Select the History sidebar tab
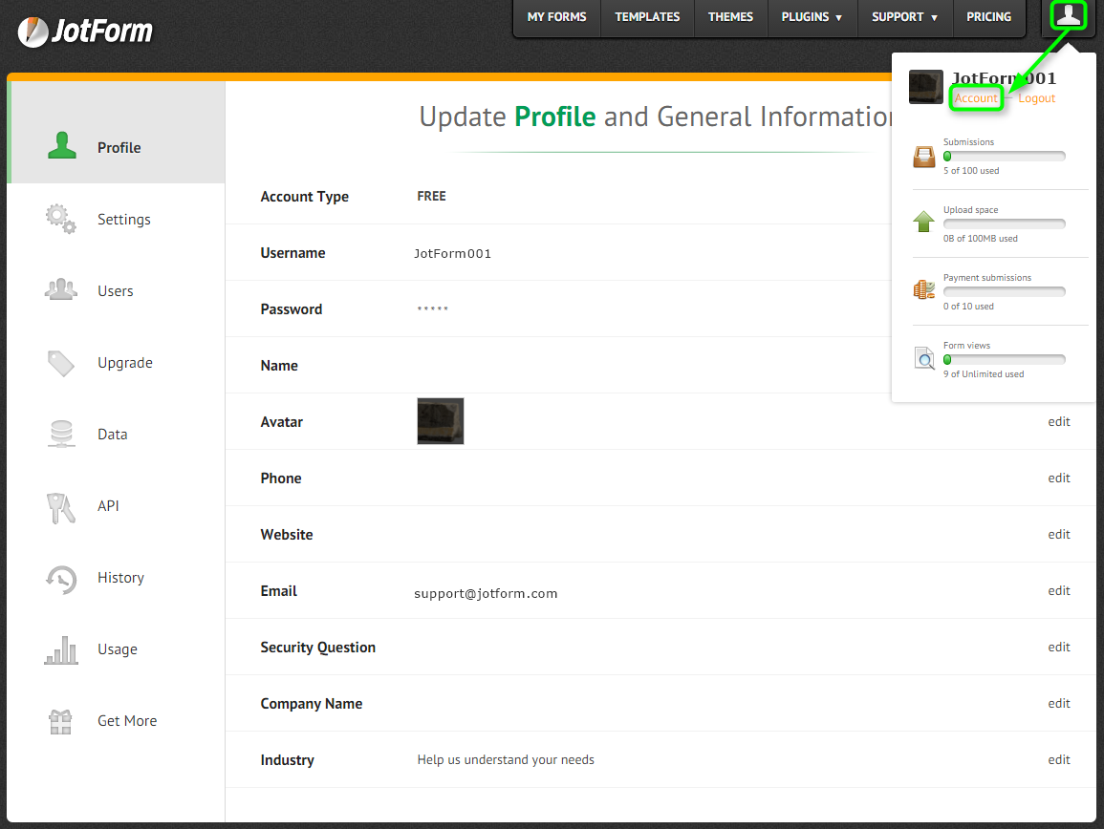Viewport: 1104px width, 829px height. (117, 578)
